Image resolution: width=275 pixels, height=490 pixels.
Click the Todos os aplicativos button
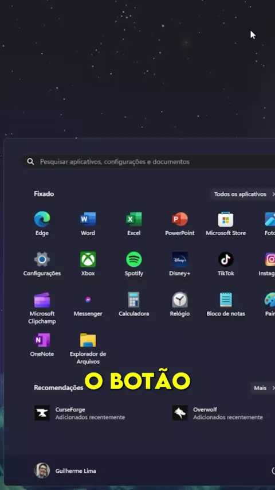click(x=242, y=194)
